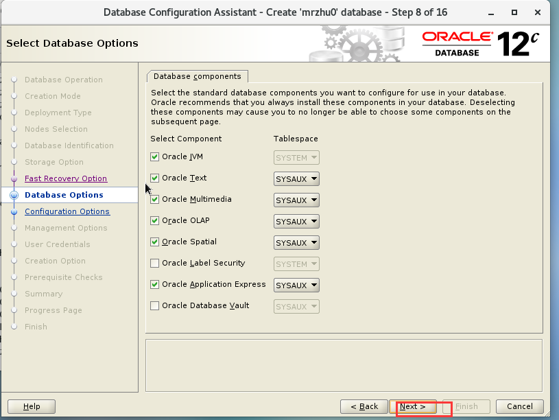
Task: Click the Fast Recovery Option step bullet
Action: point(14,179)
